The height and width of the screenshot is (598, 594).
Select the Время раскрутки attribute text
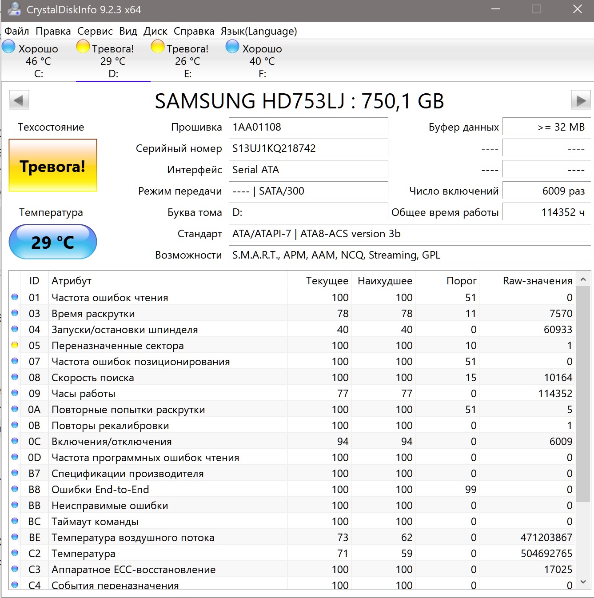click(93, 314)
